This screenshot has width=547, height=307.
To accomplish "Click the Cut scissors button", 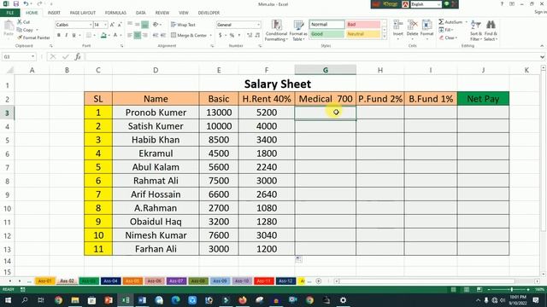I will tap(23, 22).
